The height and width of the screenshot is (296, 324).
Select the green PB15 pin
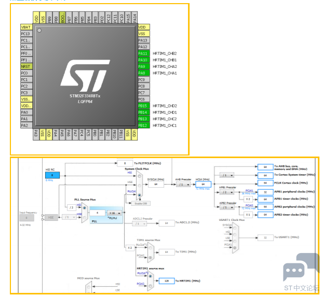144,106
